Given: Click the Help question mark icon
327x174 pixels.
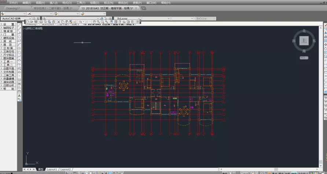Looking at the screenshot, I should (137, 22).
